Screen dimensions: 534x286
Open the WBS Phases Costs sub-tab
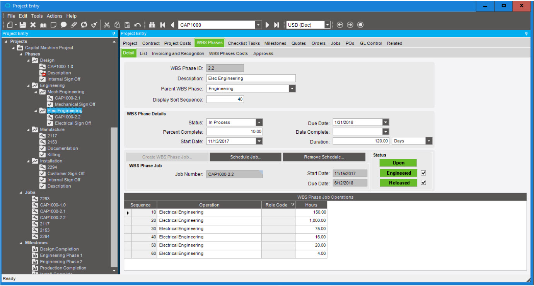point(228,54)
